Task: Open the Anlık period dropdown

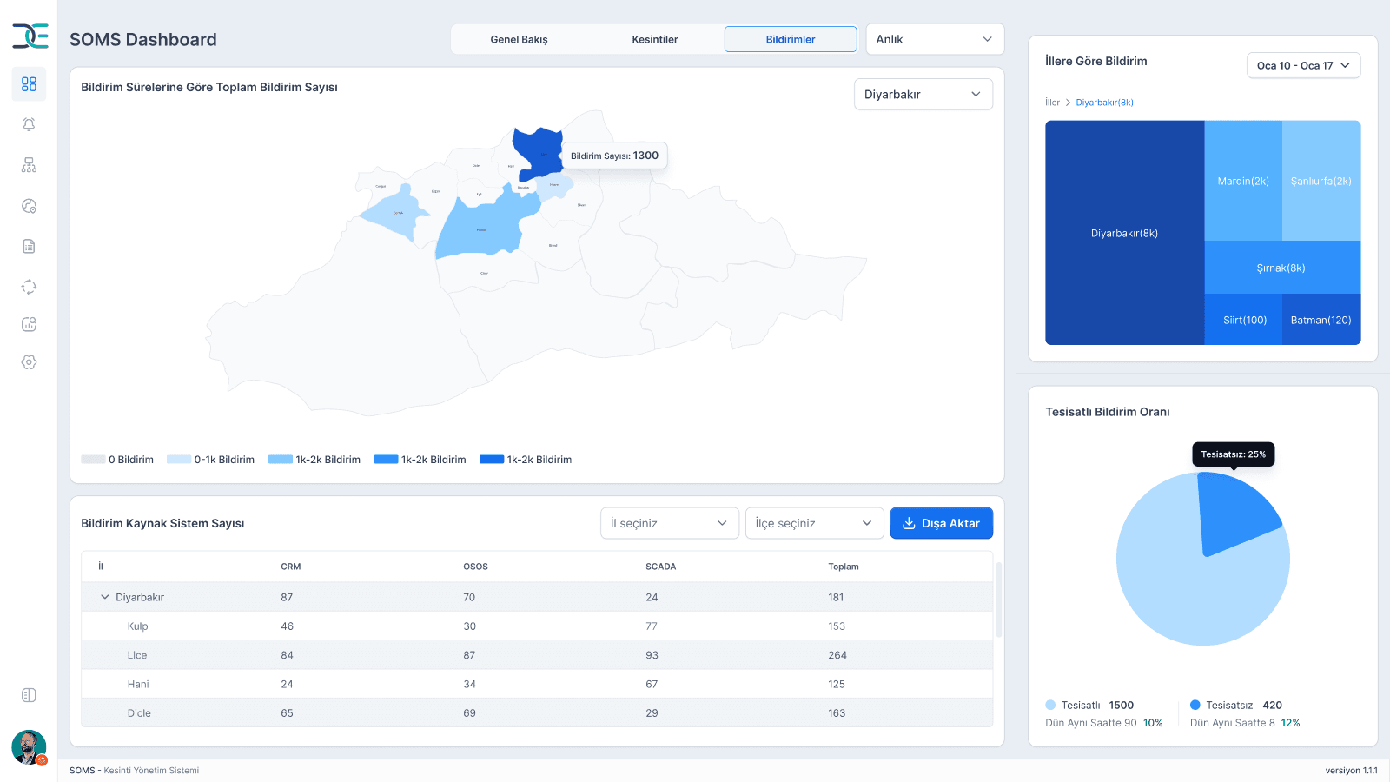Action: (x=935, y=39)
